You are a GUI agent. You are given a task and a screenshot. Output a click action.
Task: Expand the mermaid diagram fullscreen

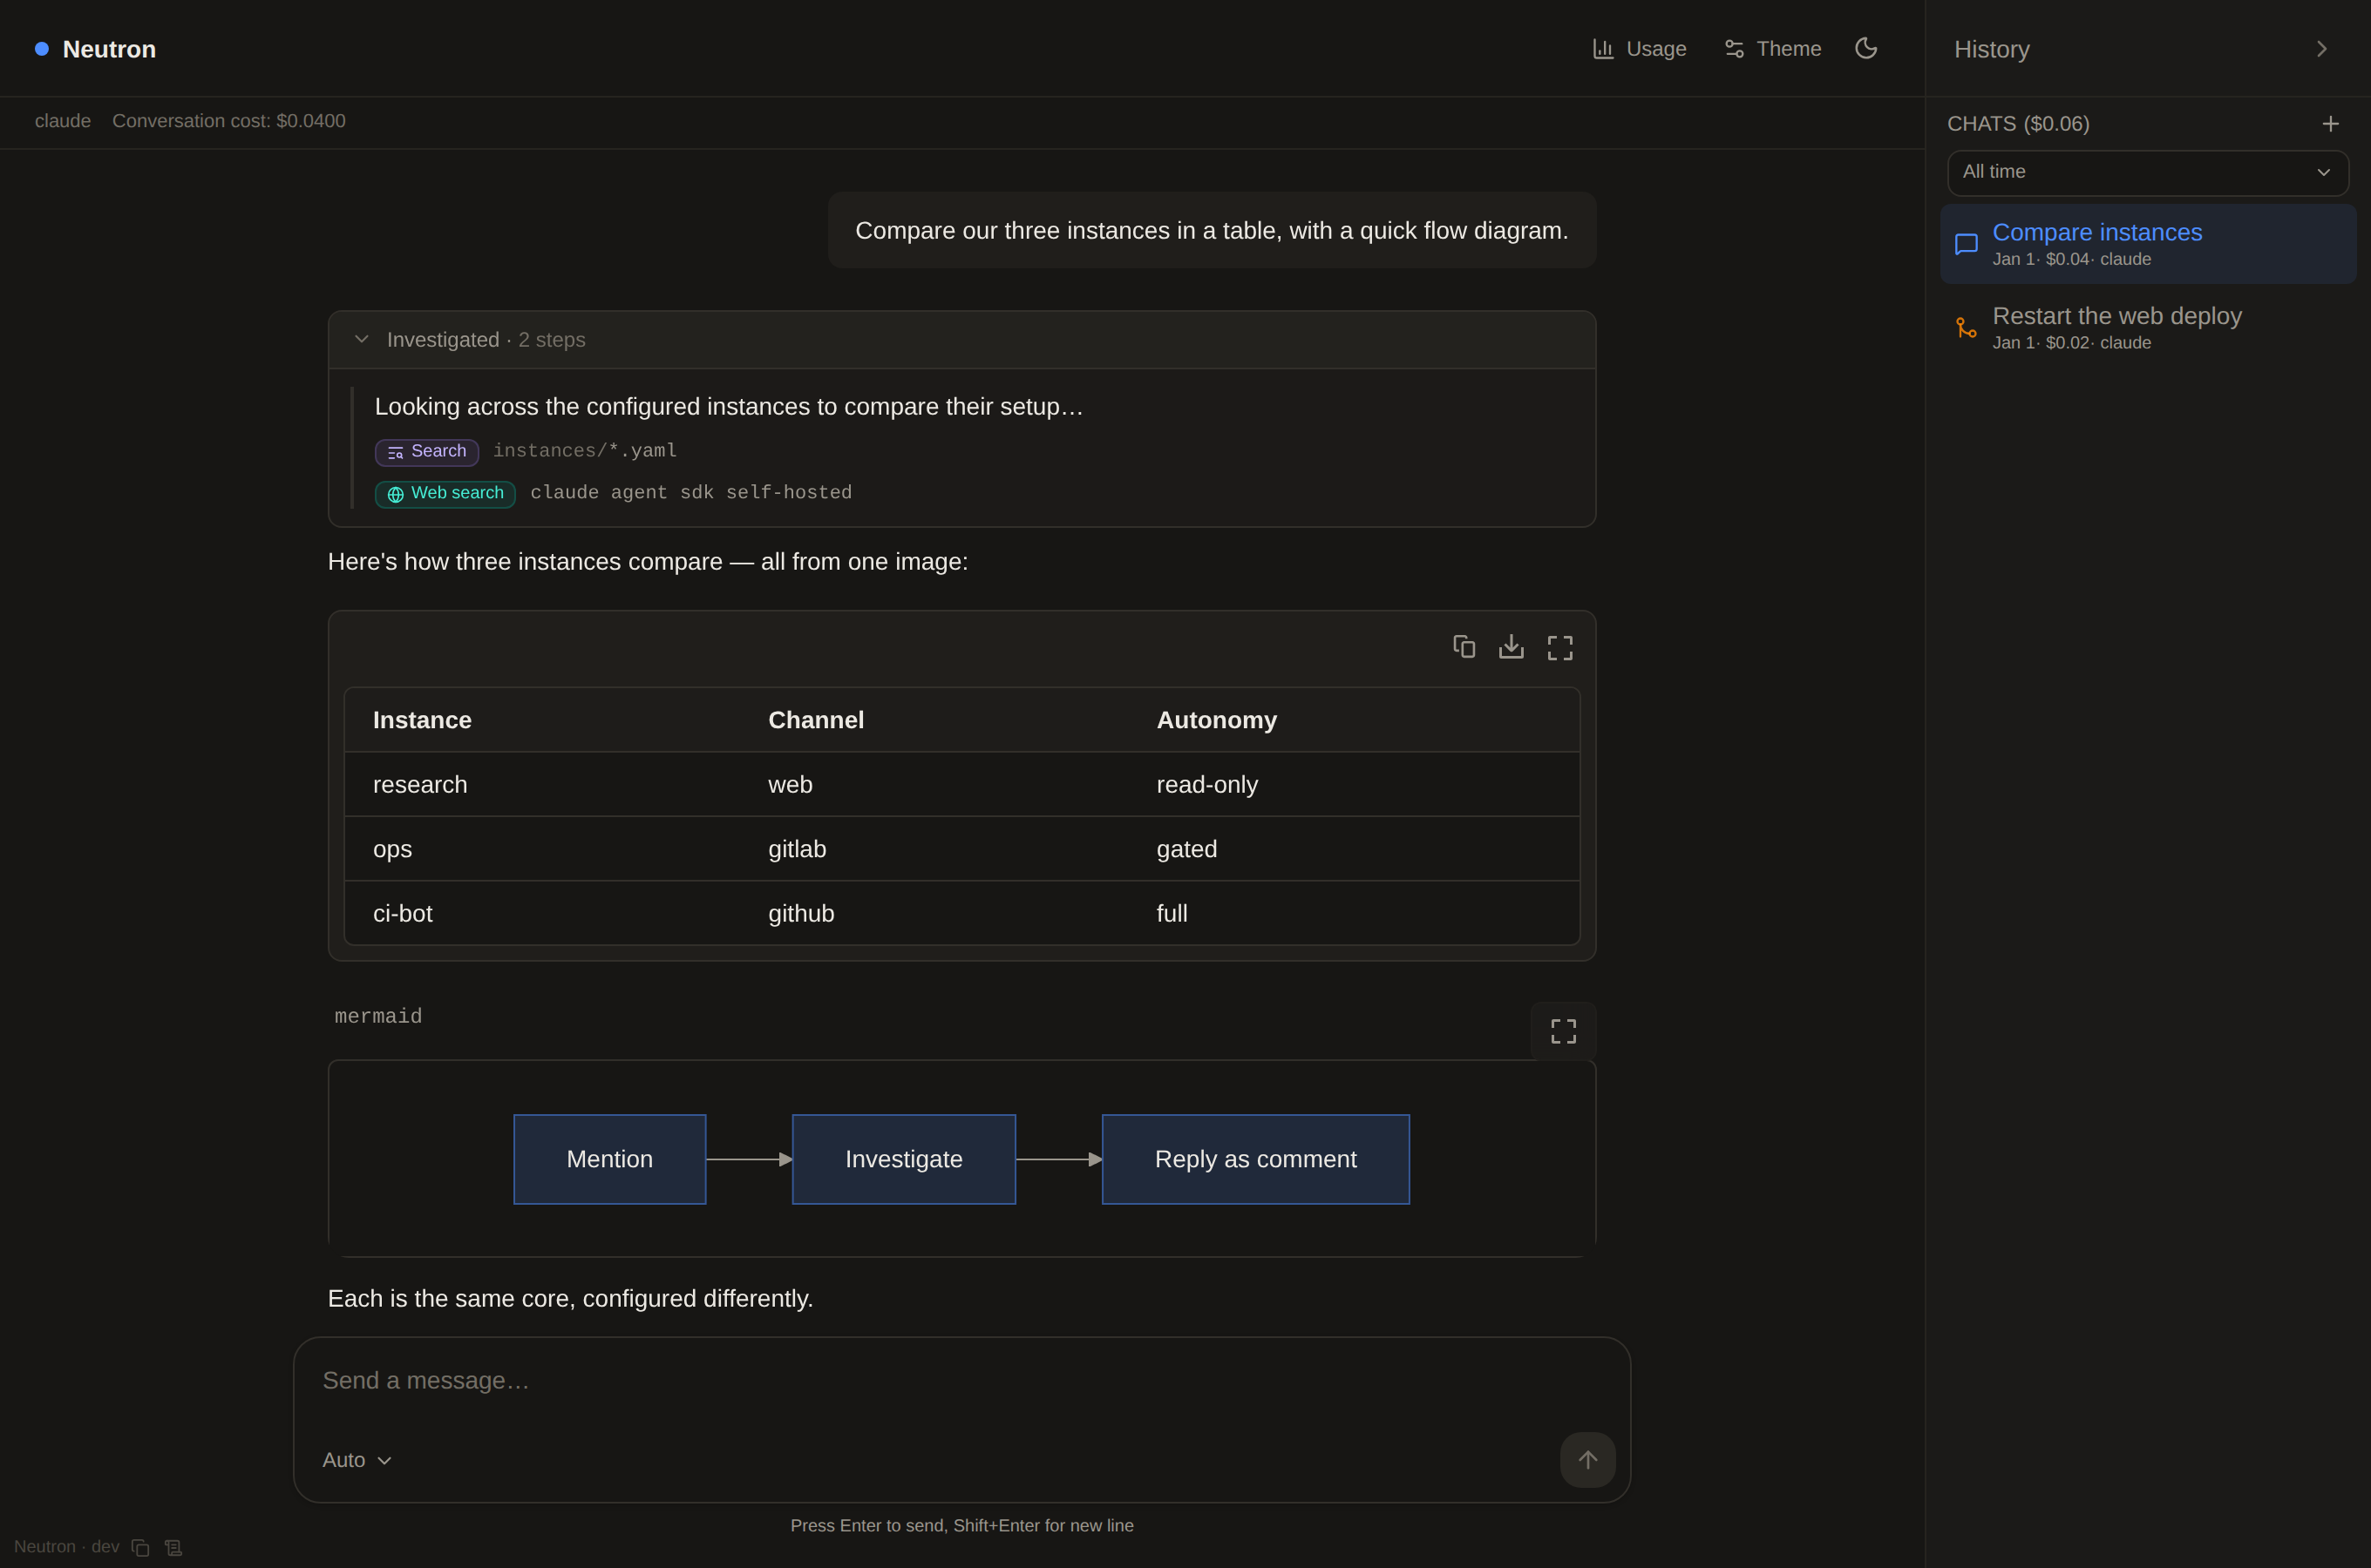point(1563,1031)
